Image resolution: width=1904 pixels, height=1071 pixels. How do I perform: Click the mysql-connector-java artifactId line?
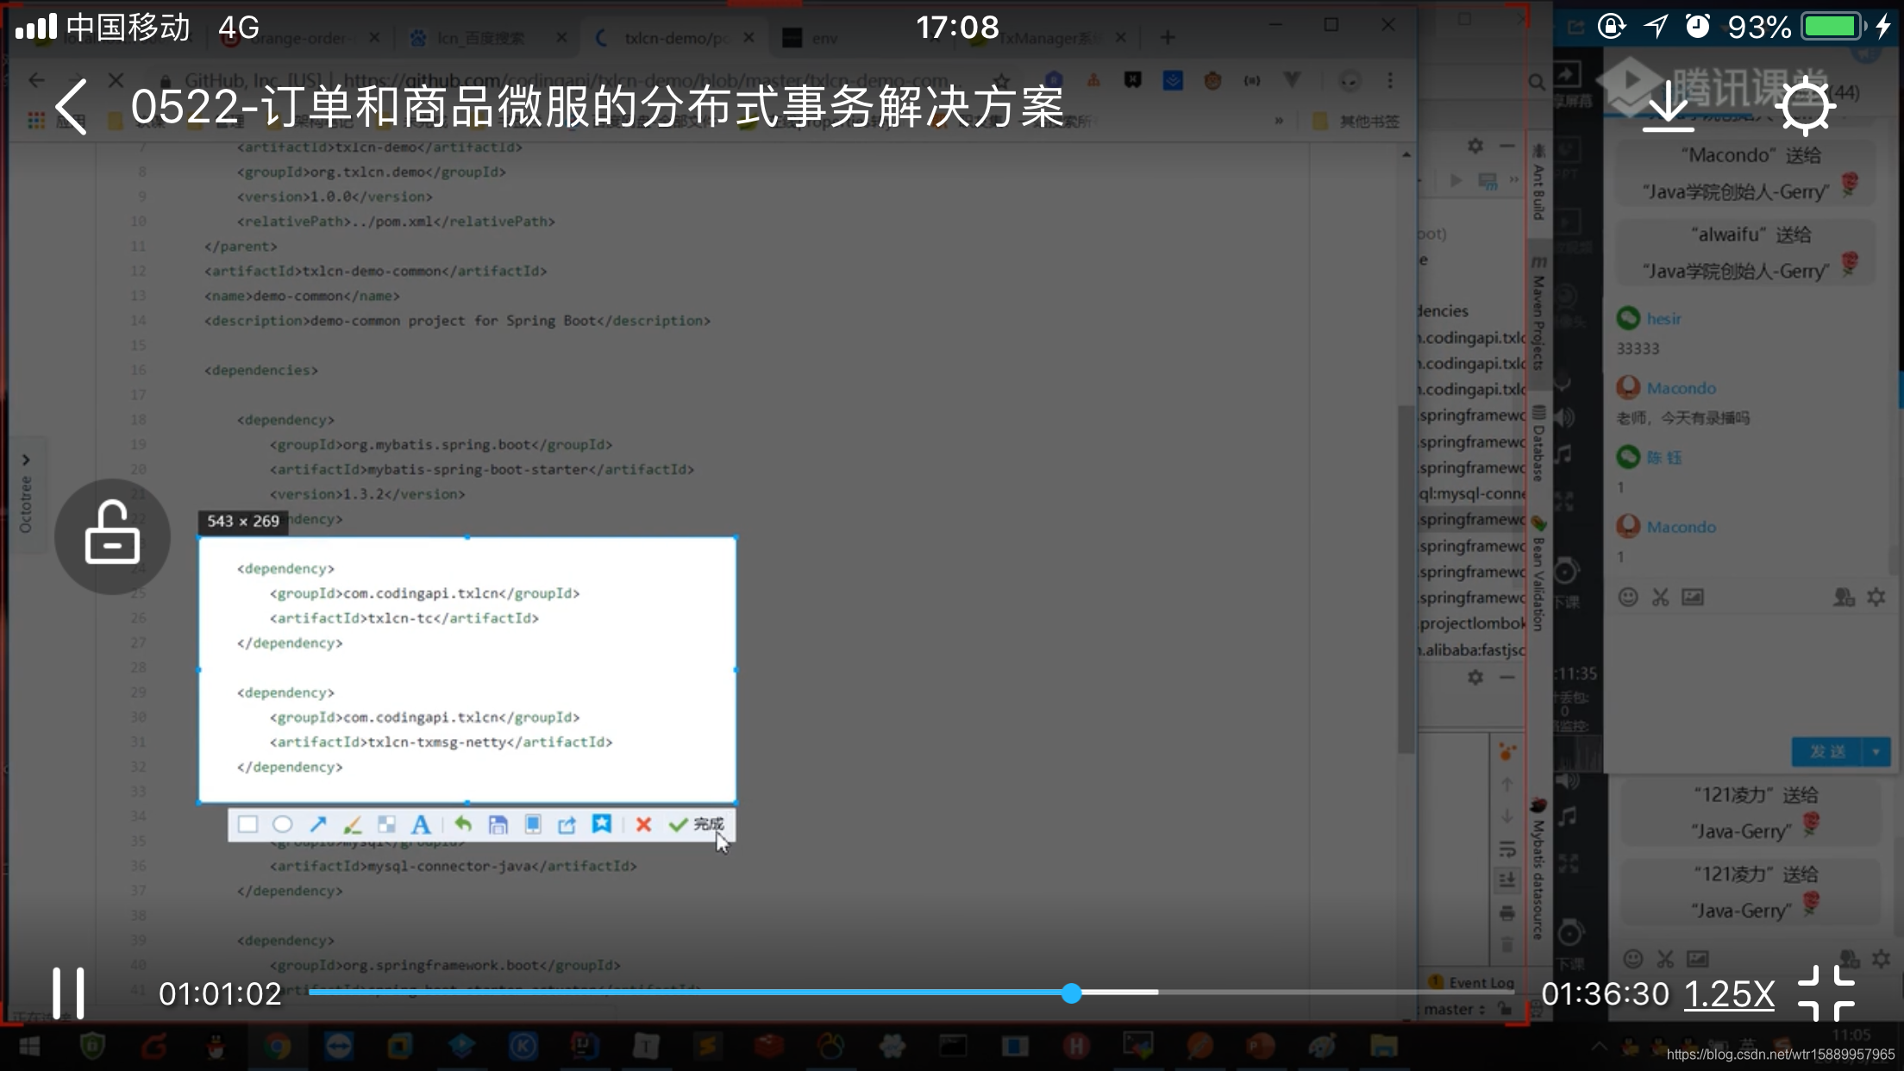pyautogui.click(x=453, y=866)
